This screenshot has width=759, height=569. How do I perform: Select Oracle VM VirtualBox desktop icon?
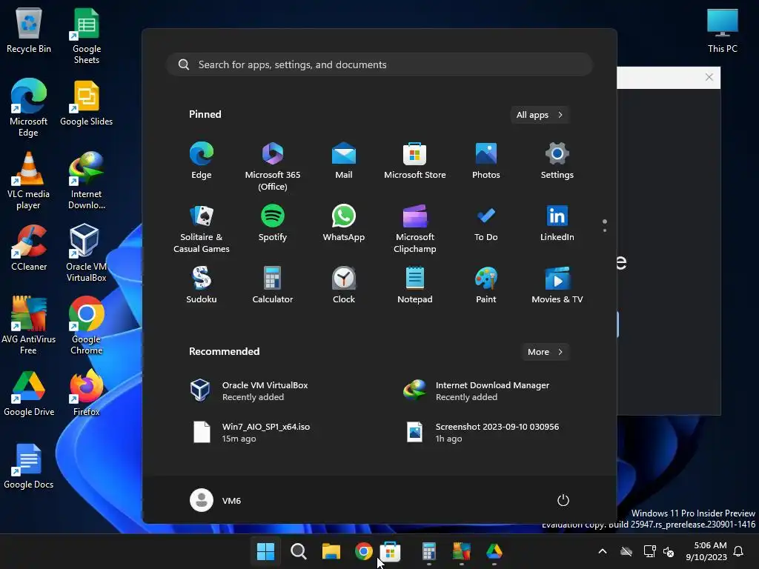[x=86, y=253]
